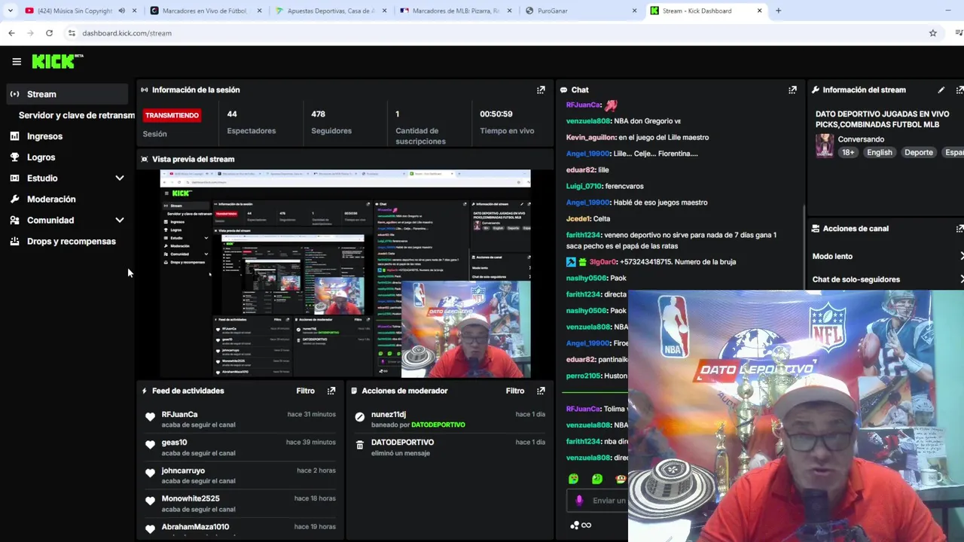This screenshot has width=964, height=542.
Task: Click chat username Luigi_0710
Action: click(x=584, y=186)
